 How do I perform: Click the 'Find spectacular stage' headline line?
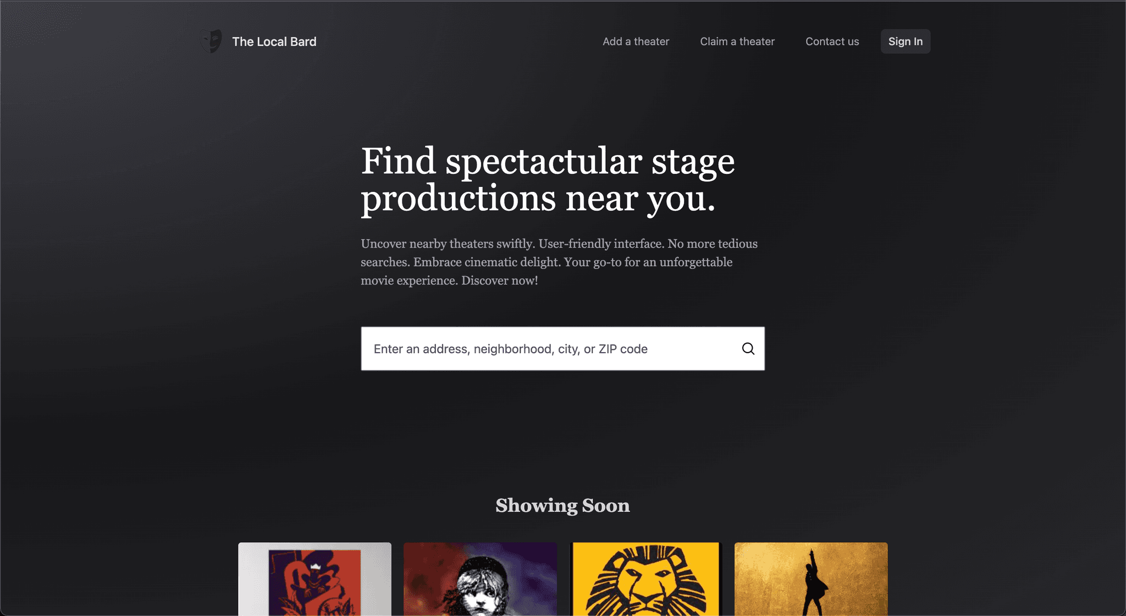click(x=548, y=162)
